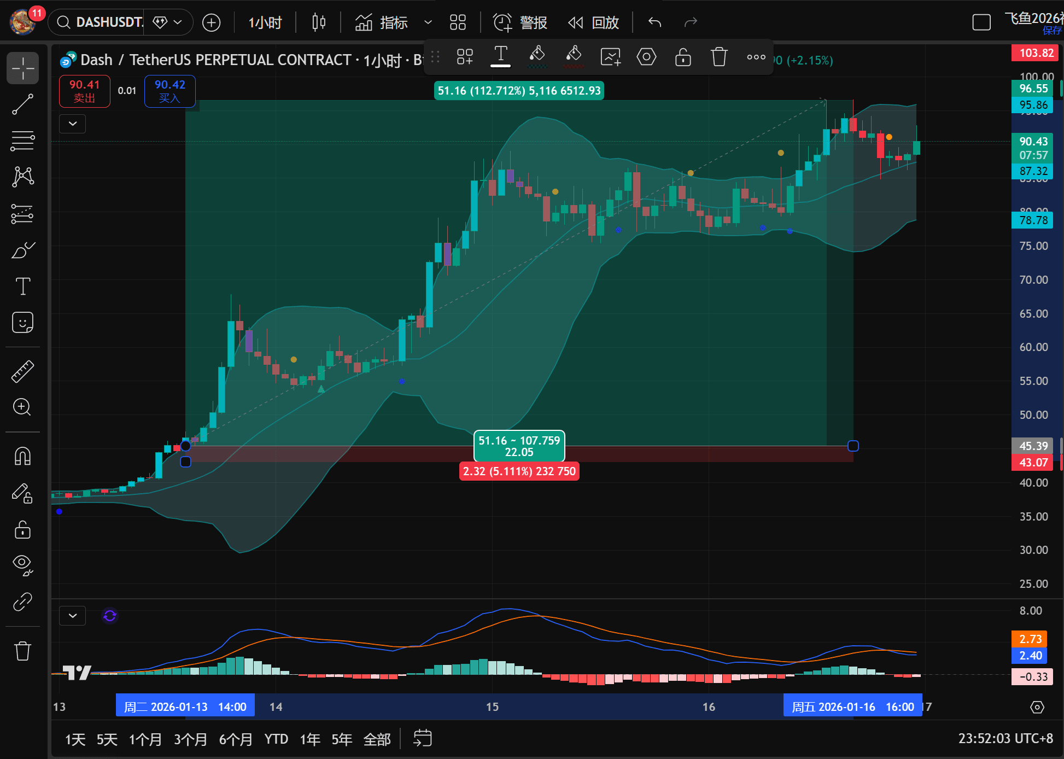This screenshot has height=759, width=1064.
Task: Select the trend line drawing tool
Action: [x=23, y=104]
